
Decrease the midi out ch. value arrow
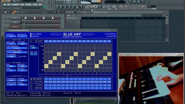[18, 36]
